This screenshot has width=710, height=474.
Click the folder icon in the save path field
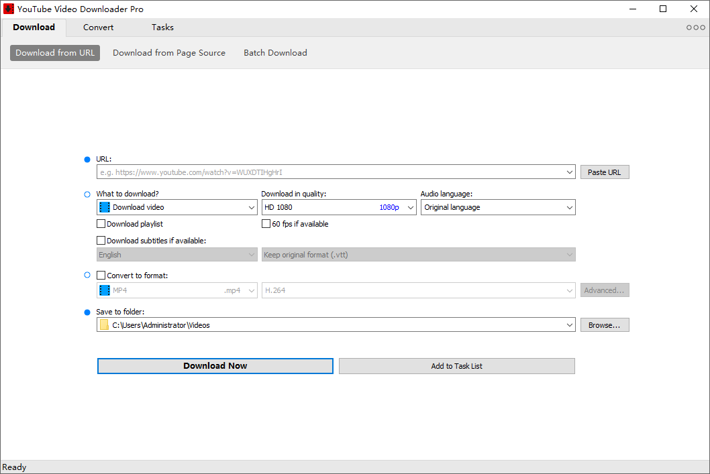pos(105,324)
